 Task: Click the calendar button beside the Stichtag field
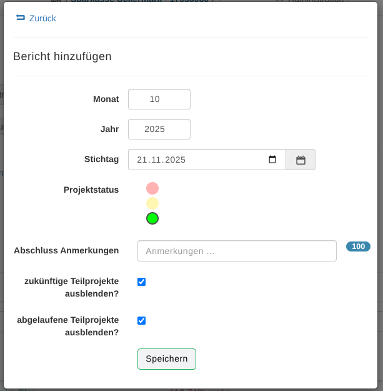coord(301,160)
